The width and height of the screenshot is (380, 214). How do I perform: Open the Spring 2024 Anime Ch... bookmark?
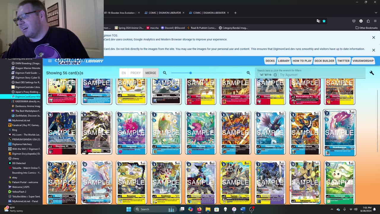129,28
